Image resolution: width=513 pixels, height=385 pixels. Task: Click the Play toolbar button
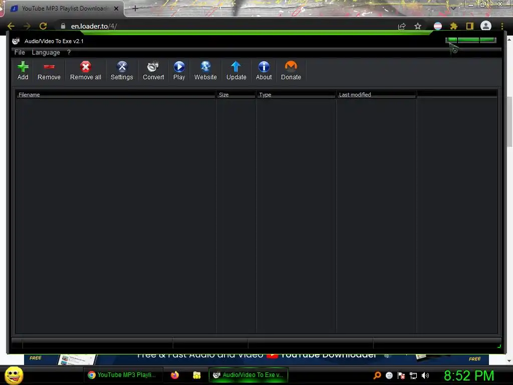click(x=179, y=70)
